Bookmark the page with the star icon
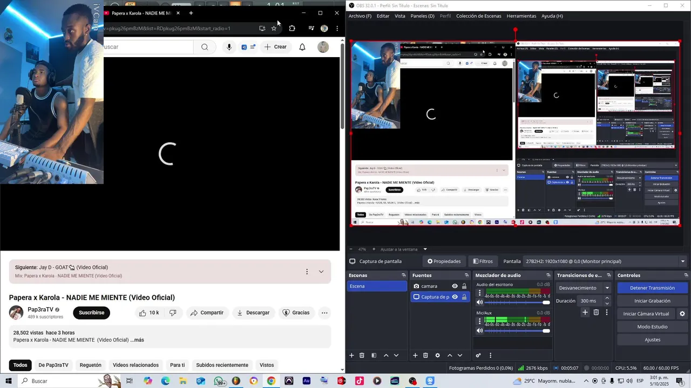691x388 pixels. [274, 28]
